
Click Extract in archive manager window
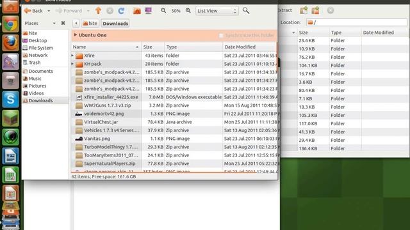285,10
